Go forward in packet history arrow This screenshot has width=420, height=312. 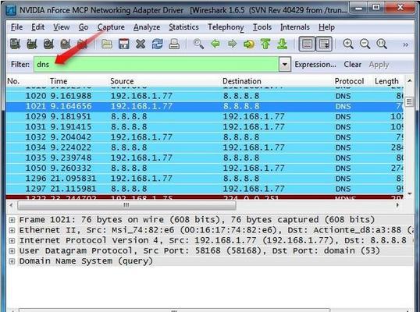(232, 44)
